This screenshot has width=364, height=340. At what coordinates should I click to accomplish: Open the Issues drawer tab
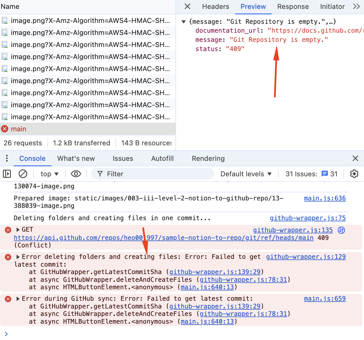coord(123,159)
